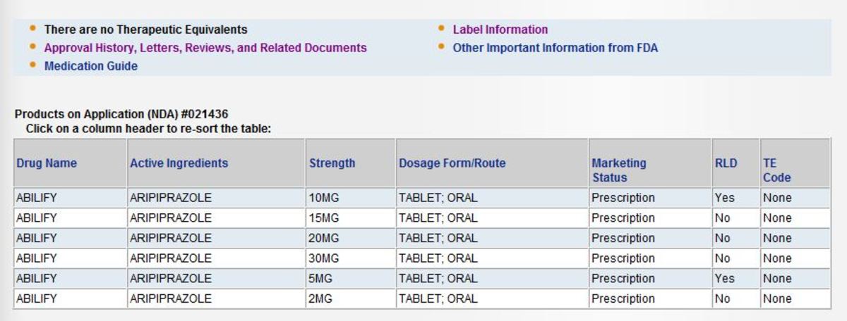The image size is (847, 321).
Task: Click ABILIFY in the 15MG row
Action: click(36, 218)
